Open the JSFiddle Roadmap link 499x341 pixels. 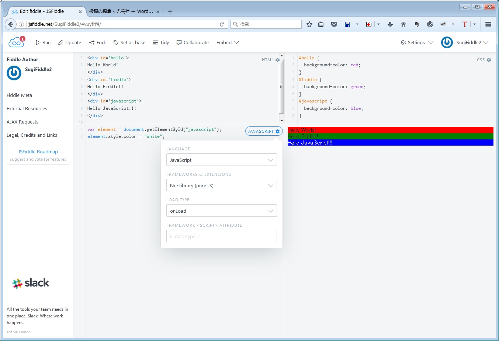point(38,152)
